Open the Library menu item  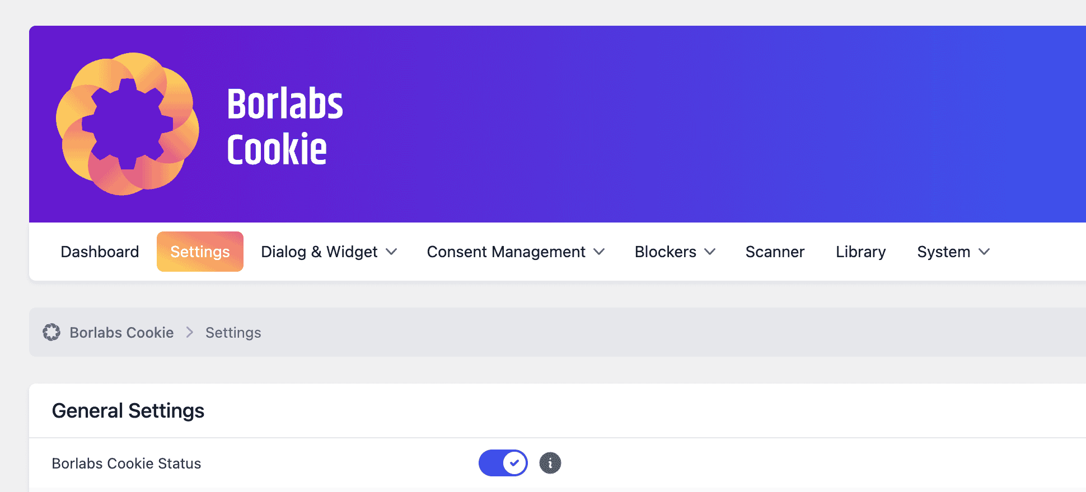pos(860,252)
